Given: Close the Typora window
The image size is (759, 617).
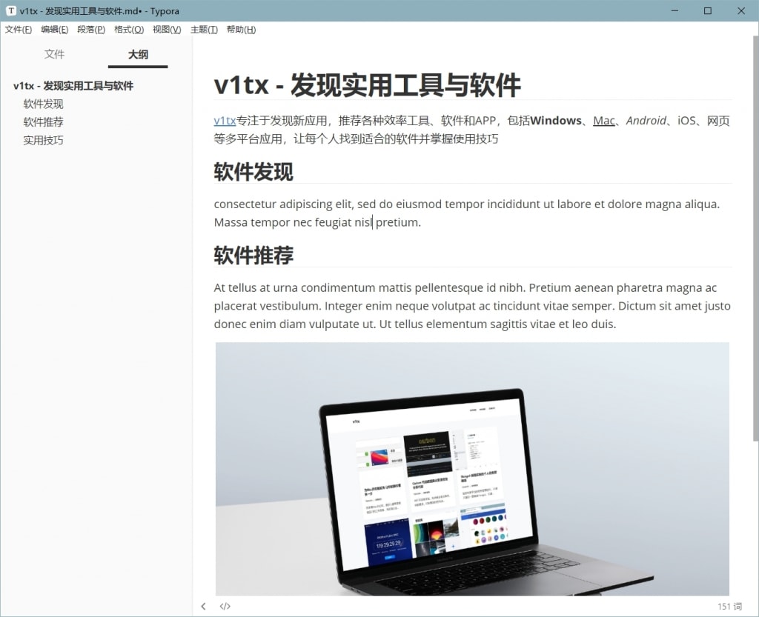Looking at the screenshot, I should click(x=741, y=10).
